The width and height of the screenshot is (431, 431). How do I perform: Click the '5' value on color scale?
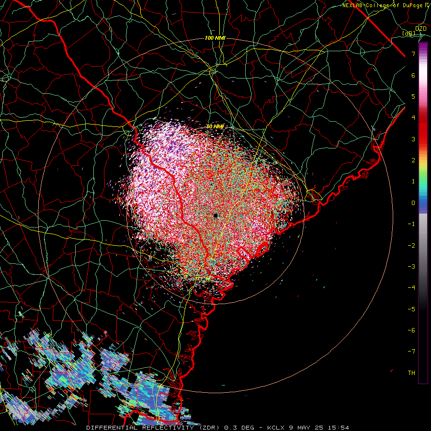click(413, 96)
